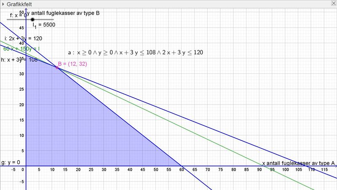Select the inequality text starting with a : x ≥ 0

135,52
